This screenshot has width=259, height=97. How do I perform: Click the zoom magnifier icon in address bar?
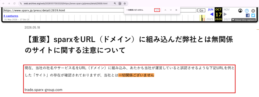click(115, 3)
